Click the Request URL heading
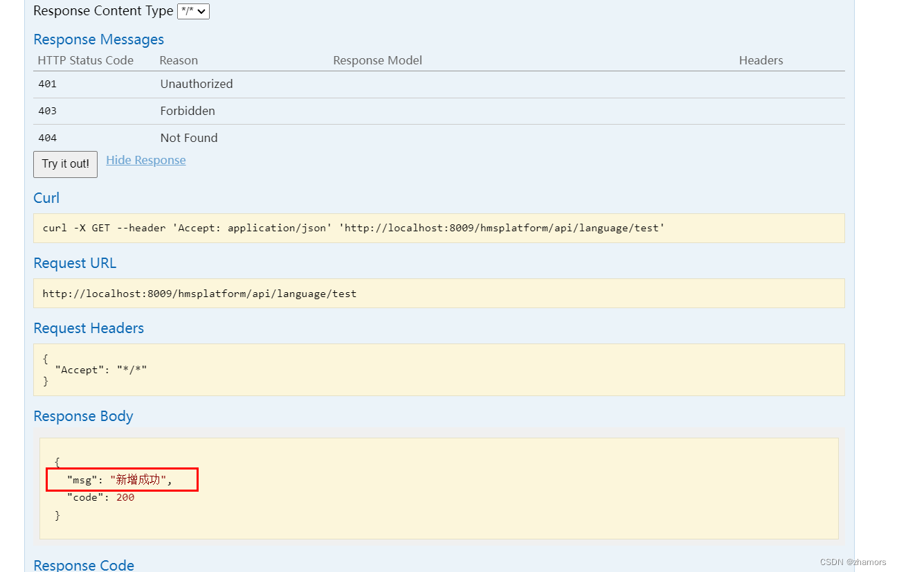Image resolution: width=897 pixels, height=572 pixels. coord(75,263)
